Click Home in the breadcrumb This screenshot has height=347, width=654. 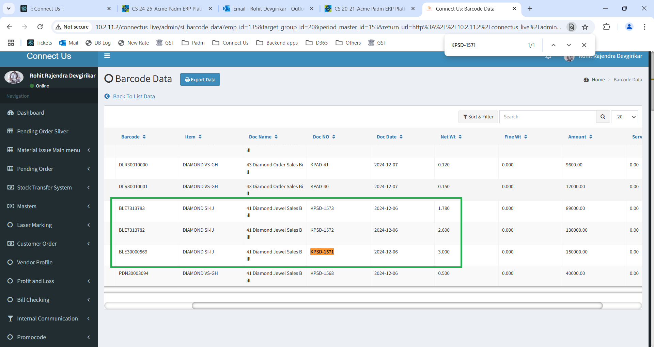tap(598, 80)
